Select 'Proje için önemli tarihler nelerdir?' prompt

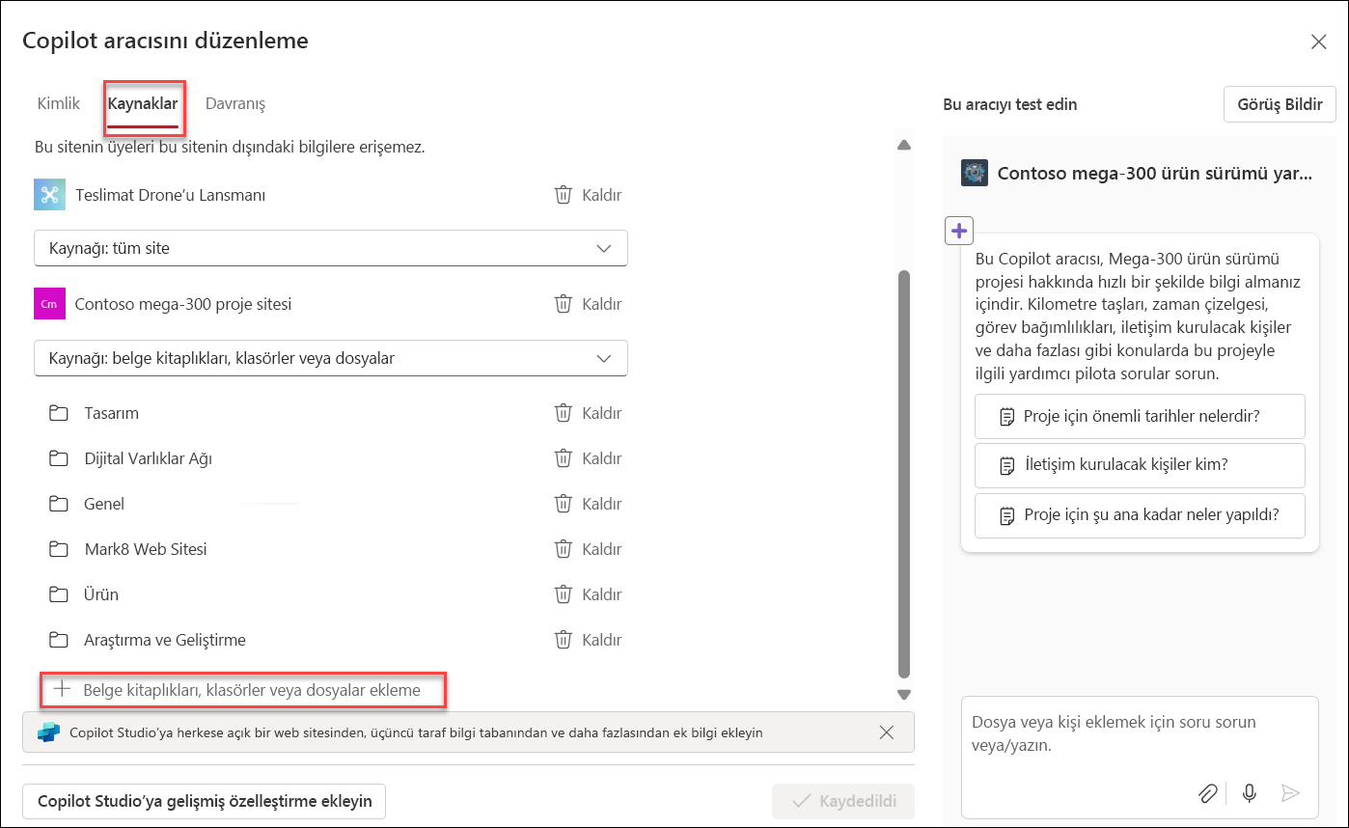click(1141, 417)
